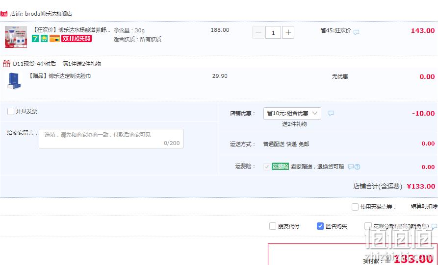Click the green 运费险 label tag
The image size is (438, 265).
(x=280, y=167)
